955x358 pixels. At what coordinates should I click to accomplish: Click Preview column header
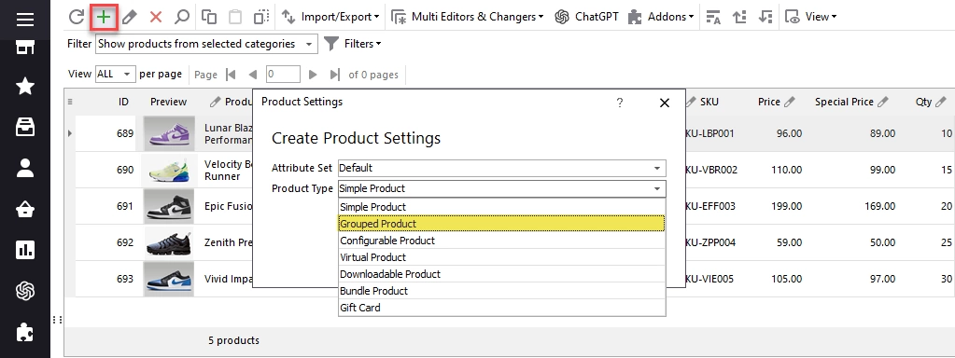point(168,102)
